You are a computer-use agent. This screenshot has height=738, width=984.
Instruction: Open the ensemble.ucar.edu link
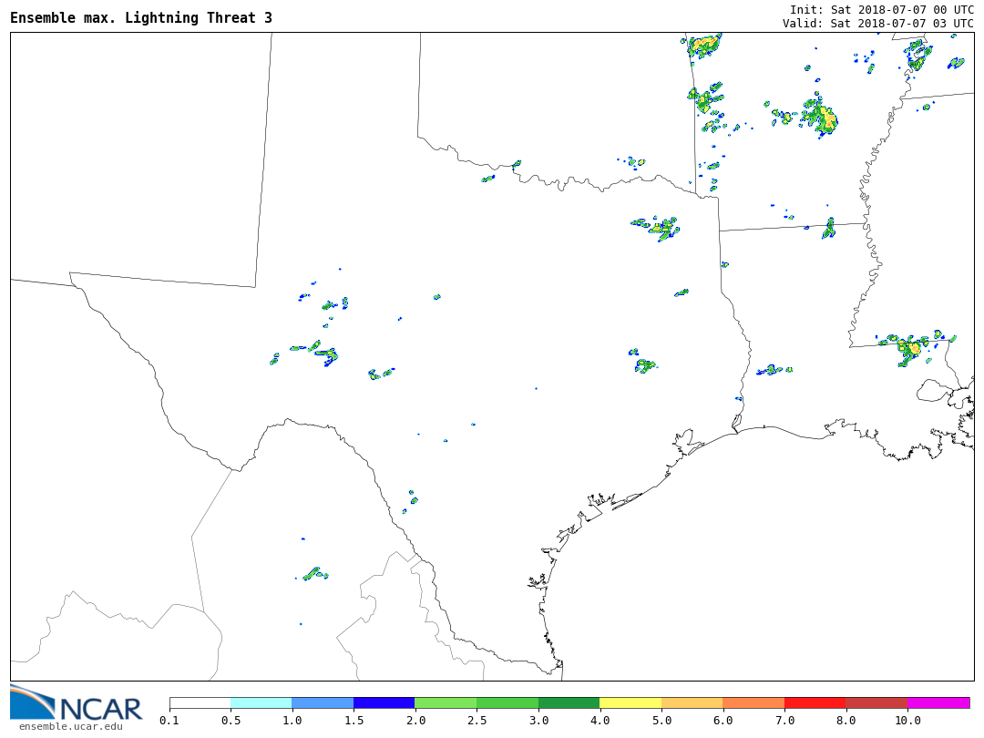coord(70,726)
